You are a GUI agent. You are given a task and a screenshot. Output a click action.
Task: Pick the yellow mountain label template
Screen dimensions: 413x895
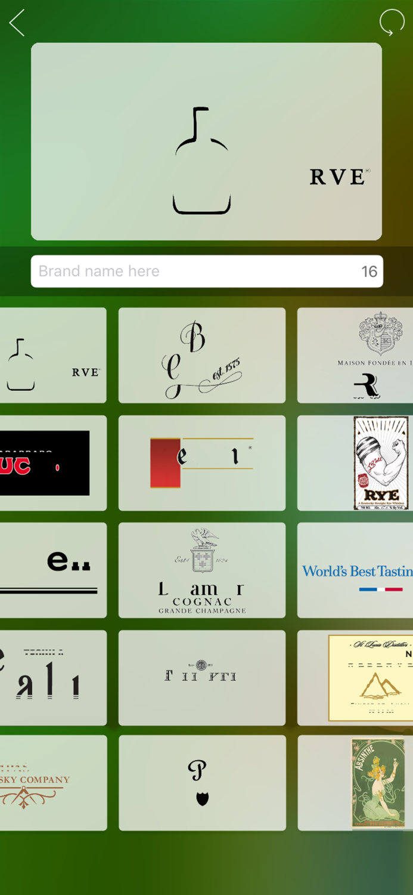click(355, 677)
